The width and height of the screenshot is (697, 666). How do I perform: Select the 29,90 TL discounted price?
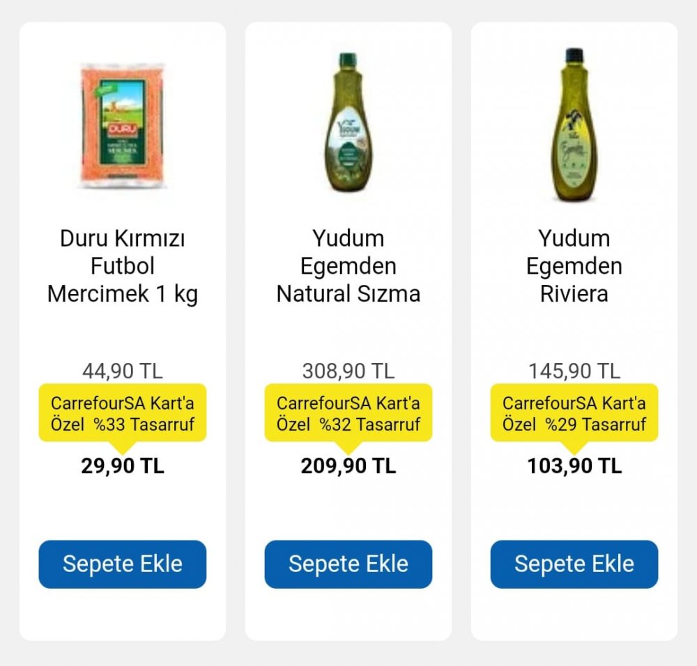coord(123,466)
